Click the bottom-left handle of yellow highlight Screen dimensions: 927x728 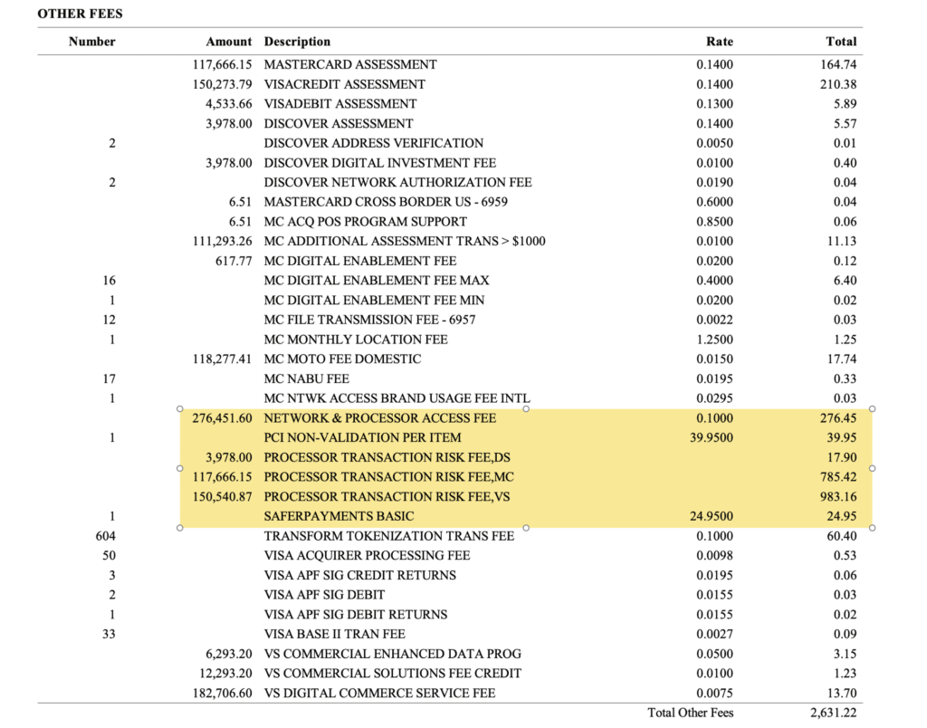click(179, 528)
